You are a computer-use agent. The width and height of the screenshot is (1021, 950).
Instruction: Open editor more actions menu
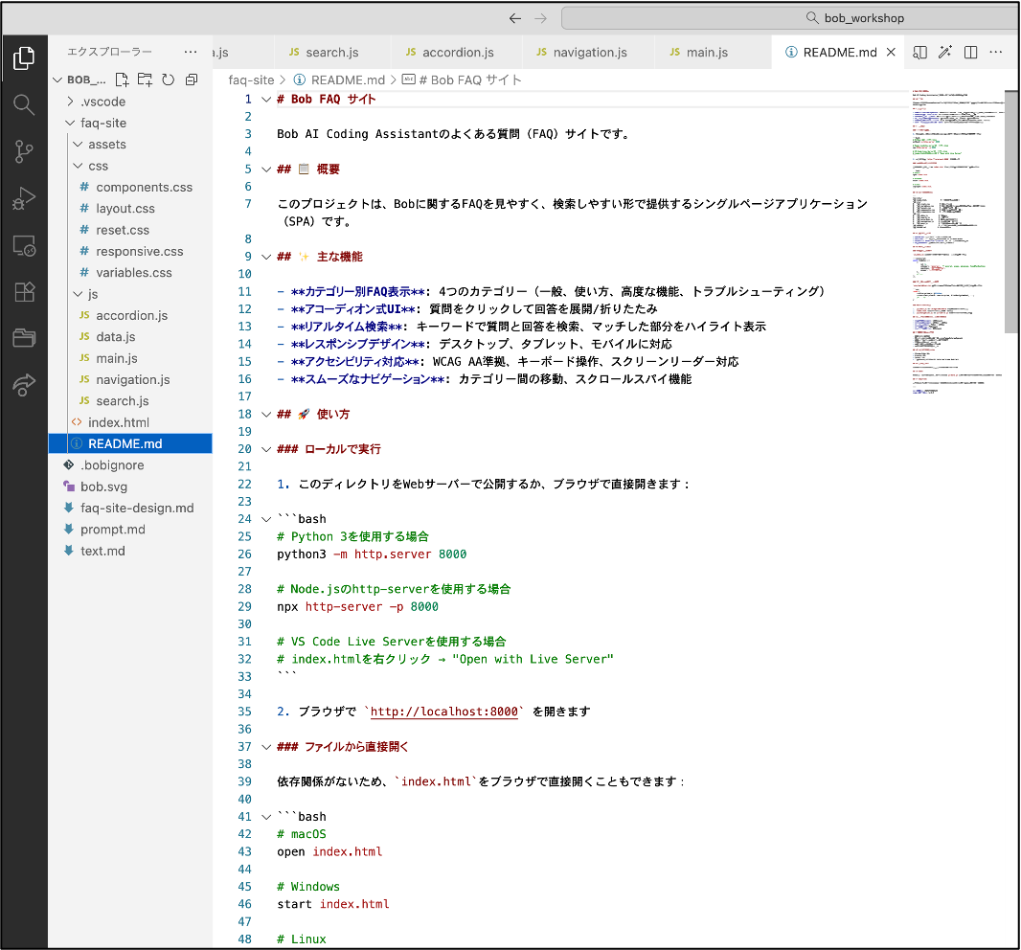[995, 52]
